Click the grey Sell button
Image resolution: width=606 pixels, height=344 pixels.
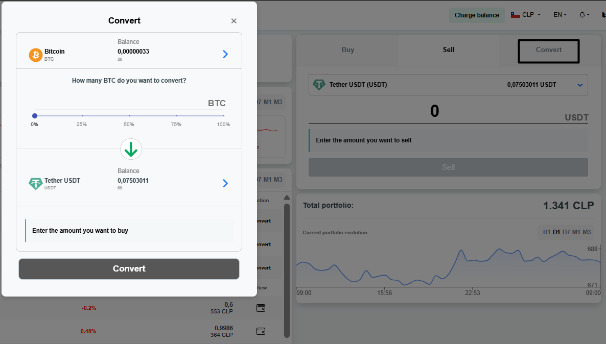coord(448,167)
